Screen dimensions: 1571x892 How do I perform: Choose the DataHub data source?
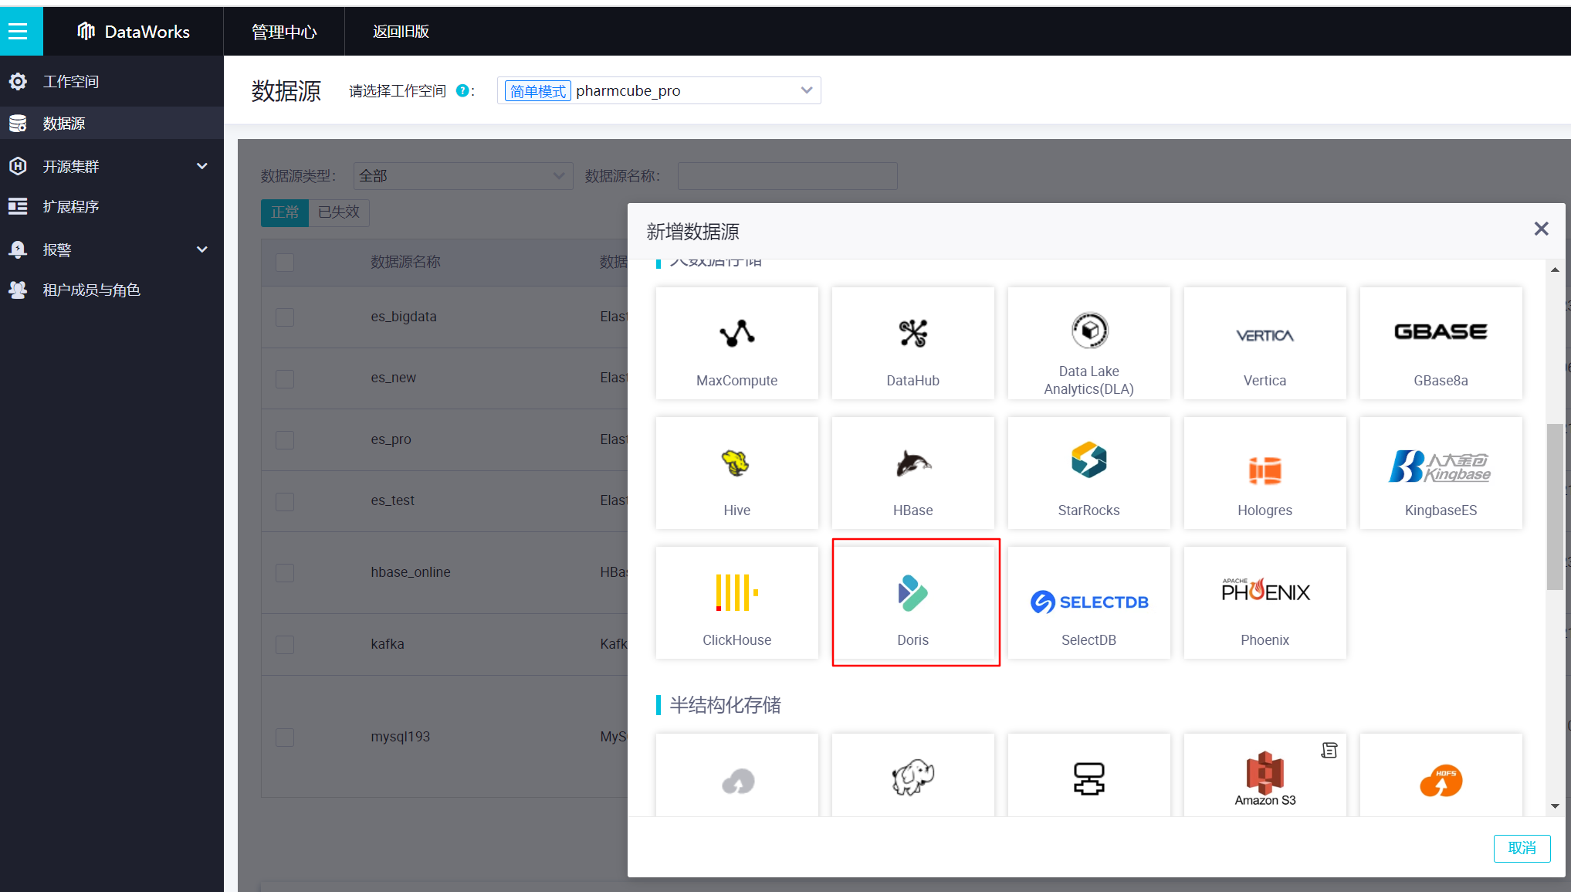coord(912,344)
